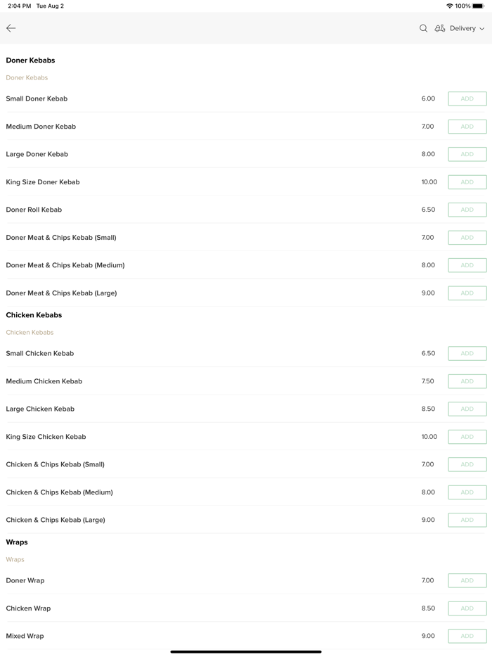Go back using the arrow icon
492x657 pixels.
pyautogui.click(x=11, y=28)
